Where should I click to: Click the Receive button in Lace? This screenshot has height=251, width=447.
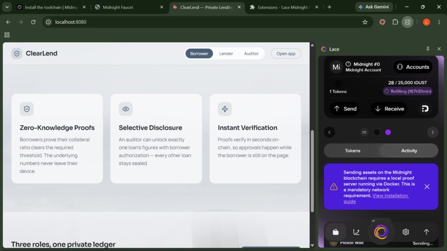[389, 109]
